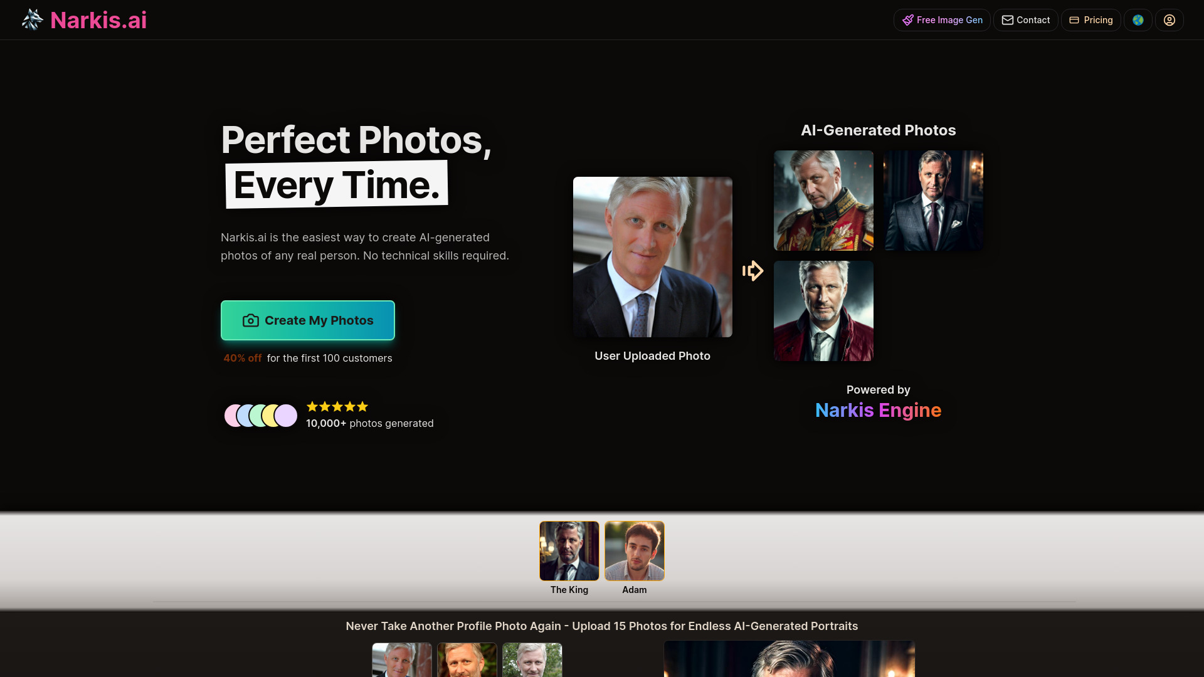Click the camera icon on Create My Photos
The width and height of the screenshot is (1204, 677).
coord(250,320)
